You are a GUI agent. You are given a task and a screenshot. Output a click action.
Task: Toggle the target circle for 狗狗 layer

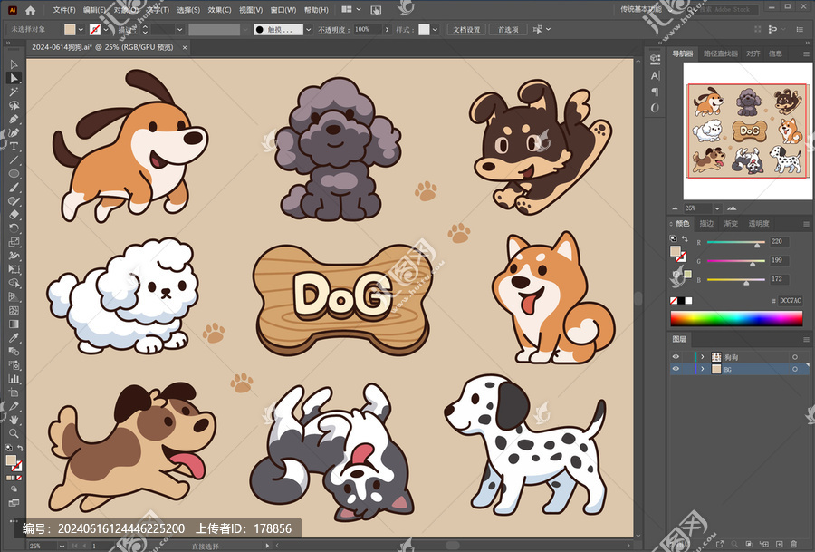[x=795, y=357]
